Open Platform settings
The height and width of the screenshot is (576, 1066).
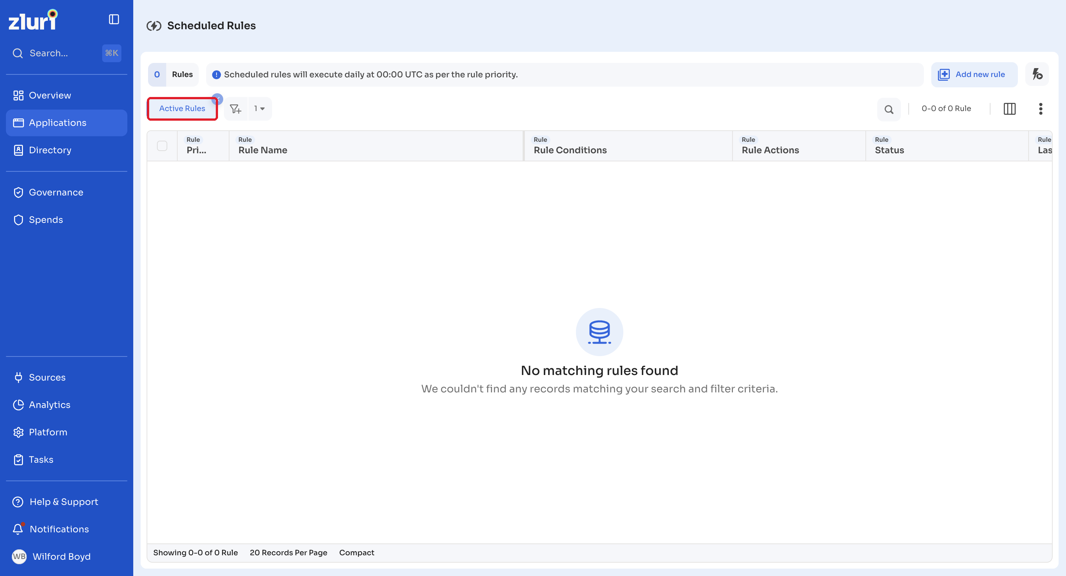coord(67,432)
